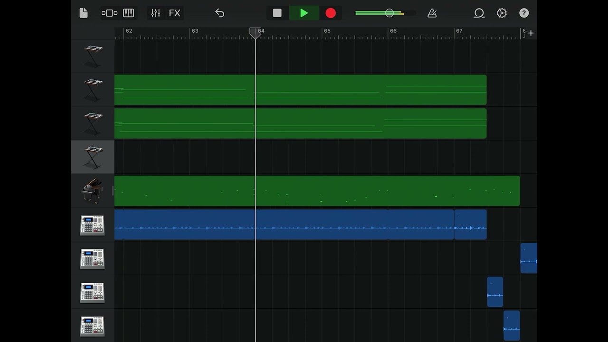Open the keyboard instrument view icon

pos(129,13)
